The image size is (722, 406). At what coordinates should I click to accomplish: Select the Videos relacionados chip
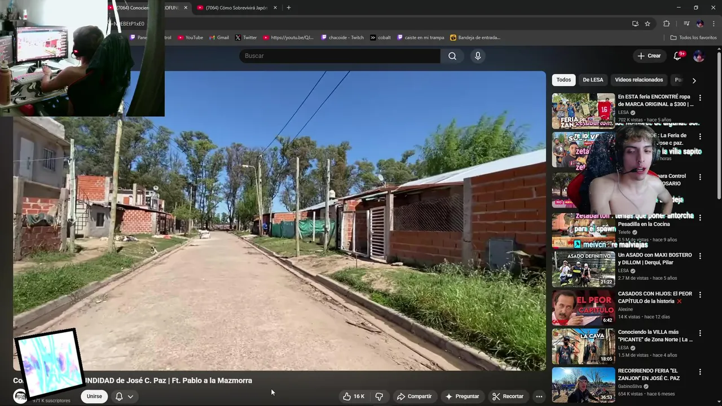point(639,80)
